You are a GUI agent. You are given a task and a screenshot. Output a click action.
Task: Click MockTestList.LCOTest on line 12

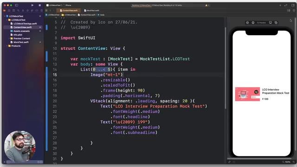pos(165,59)
